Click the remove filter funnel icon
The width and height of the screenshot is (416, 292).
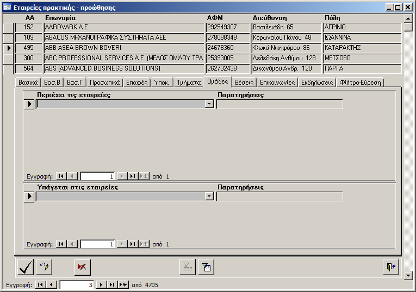coord(188,267)
